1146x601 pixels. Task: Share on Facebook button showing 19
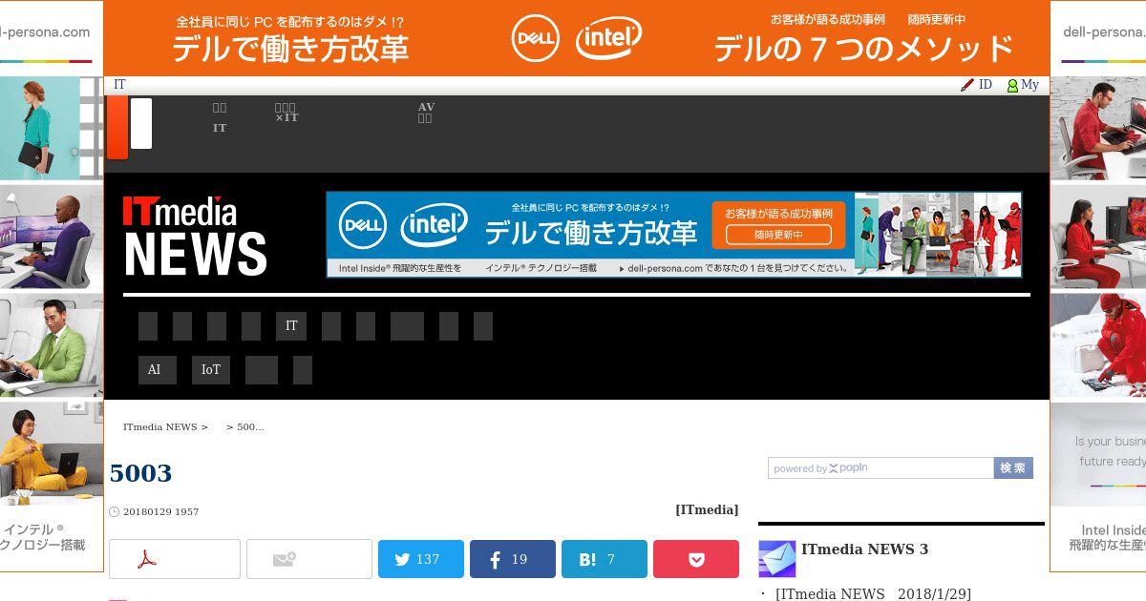coord(513,559)
